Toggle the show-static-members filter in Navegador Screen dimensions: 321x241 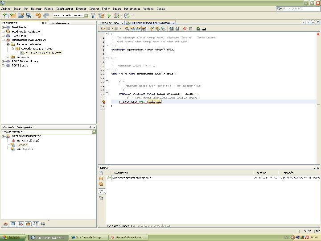click(x=21, y=224)
